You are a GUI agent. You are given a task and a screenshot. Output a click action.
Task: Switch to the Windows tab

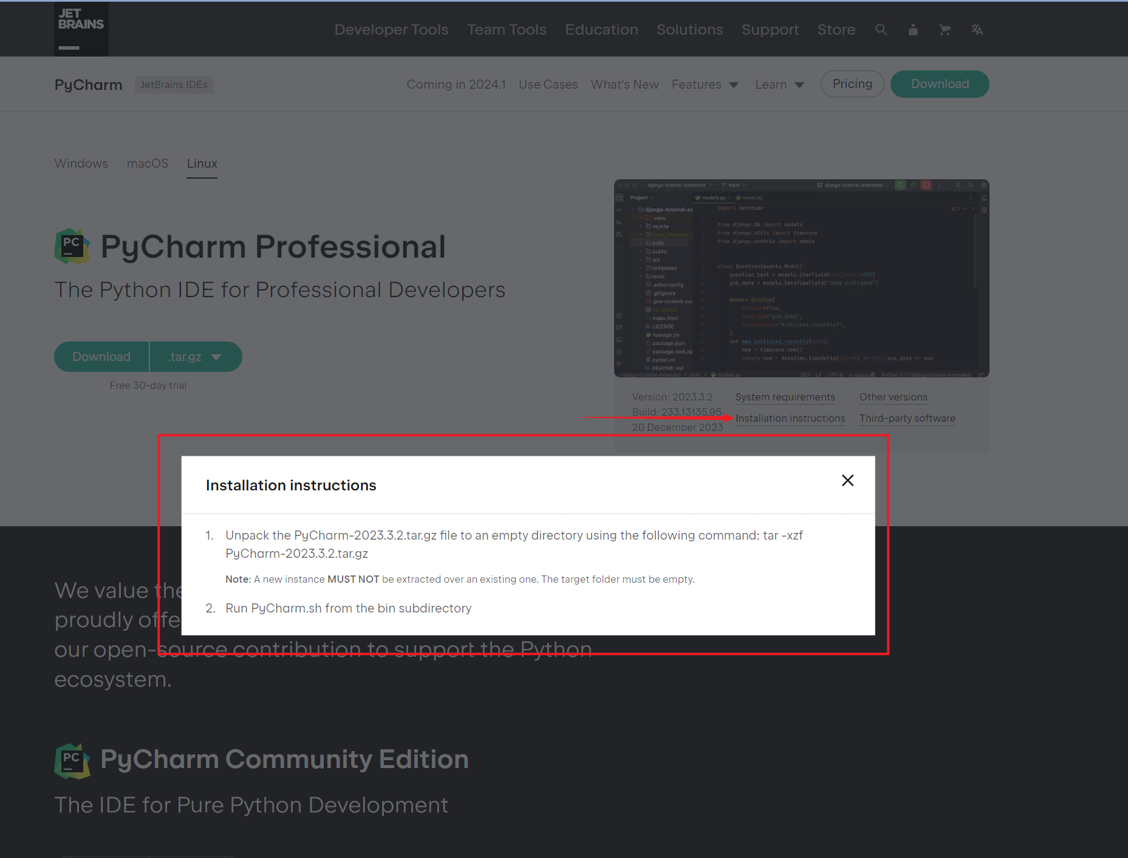click(x=81, y=163)
